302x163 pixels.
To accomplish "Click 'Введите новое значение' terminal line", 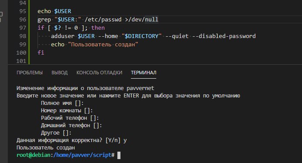I will [128, 96].
